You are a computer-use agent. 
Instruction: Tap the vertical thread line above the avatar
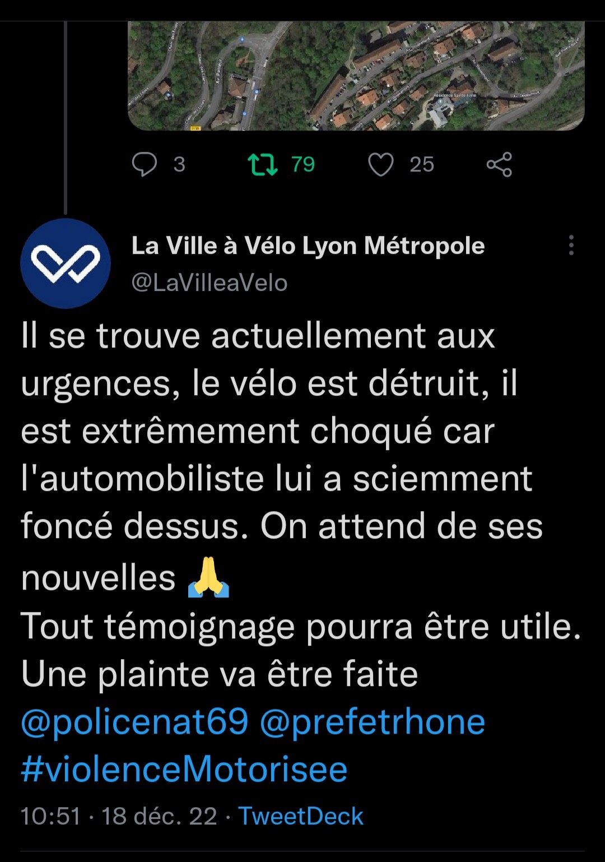(66, 118)
